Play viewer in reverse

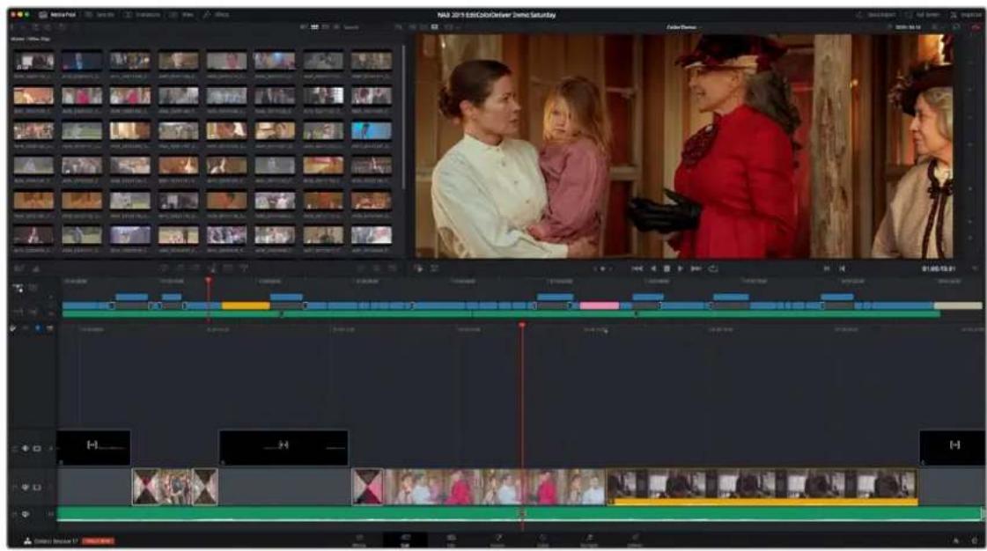(652, 268)
